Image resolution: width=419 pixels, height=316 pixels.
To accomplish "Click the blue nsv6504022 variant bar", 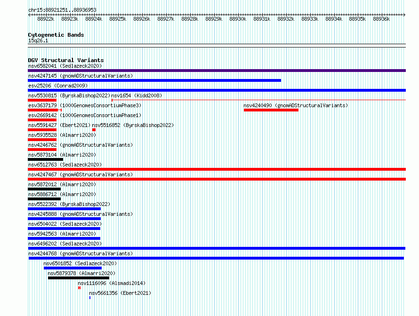I will [x=64, y=229].
